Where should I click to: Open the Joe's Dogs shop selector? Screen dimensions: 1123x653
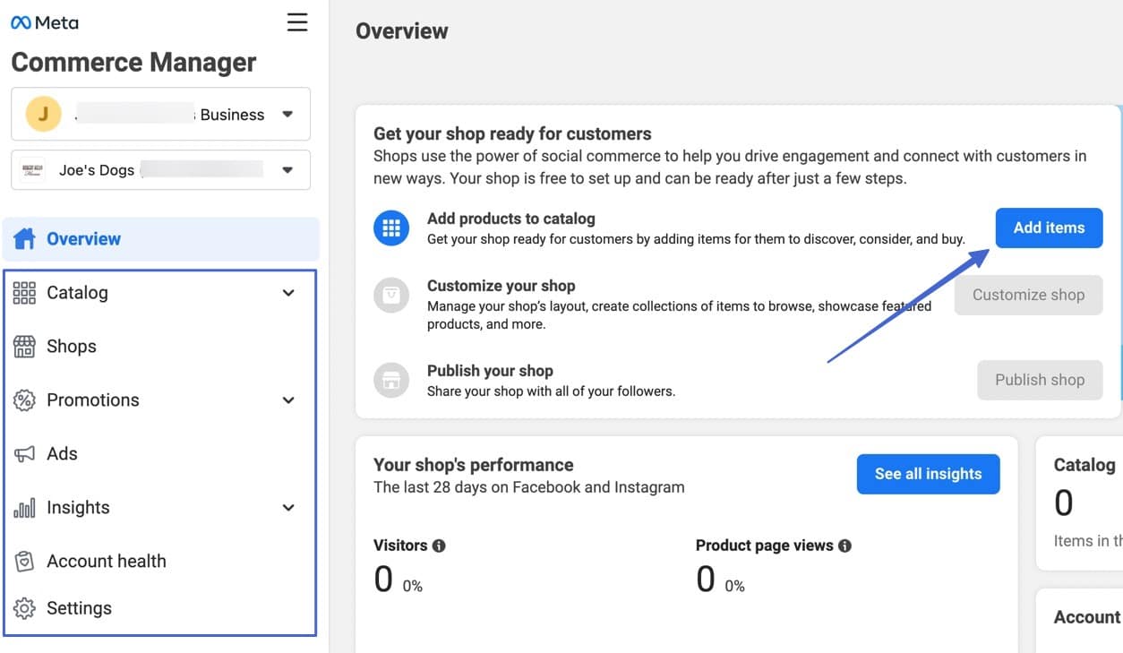(x=287, y=169)
